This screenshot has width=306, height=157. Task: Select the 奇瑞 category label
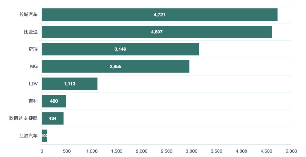coord(33,49)
